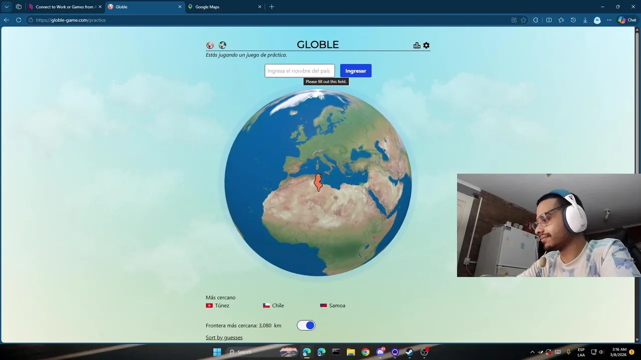Switch the ESP LAA input language
Viewport: 641px width, 360px height.
[581, 352]
